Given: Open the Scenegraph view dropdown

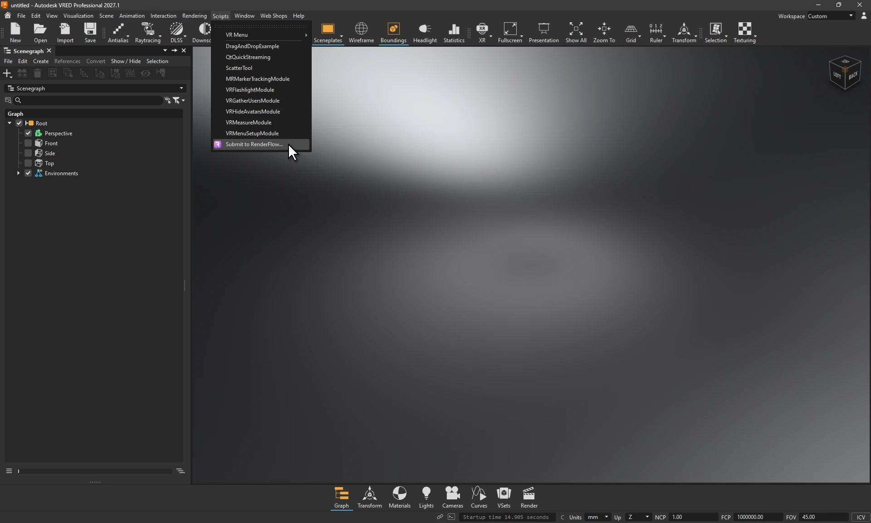Looking at the screenshot, I should pyautogui.click(x=95, y=89).
